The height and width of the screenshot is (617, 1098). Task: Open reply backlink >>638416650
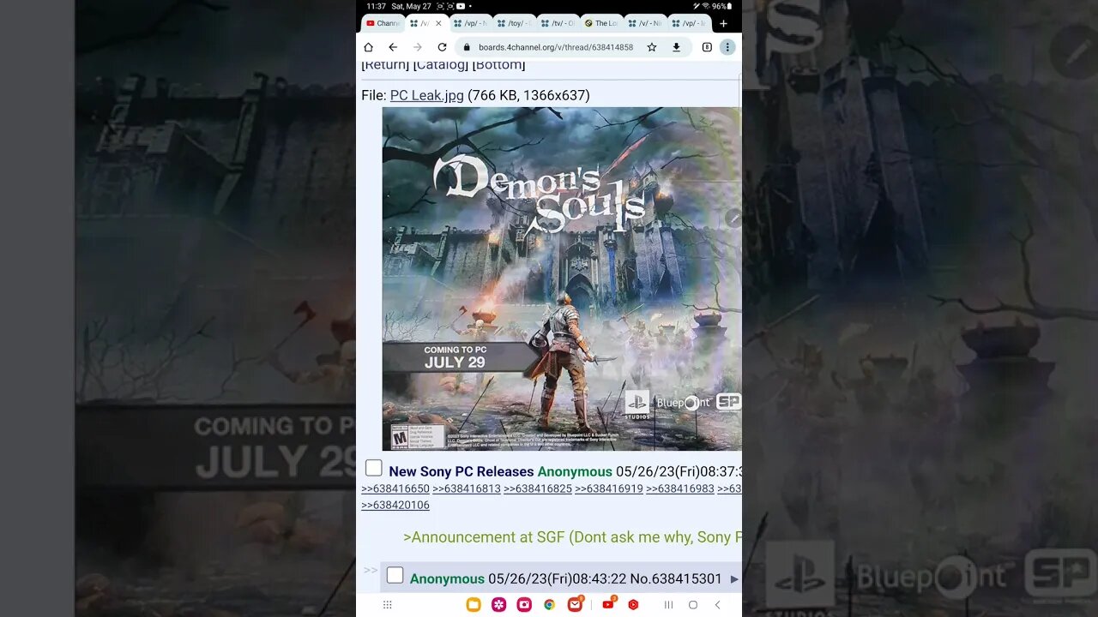(x=395, y=488)
